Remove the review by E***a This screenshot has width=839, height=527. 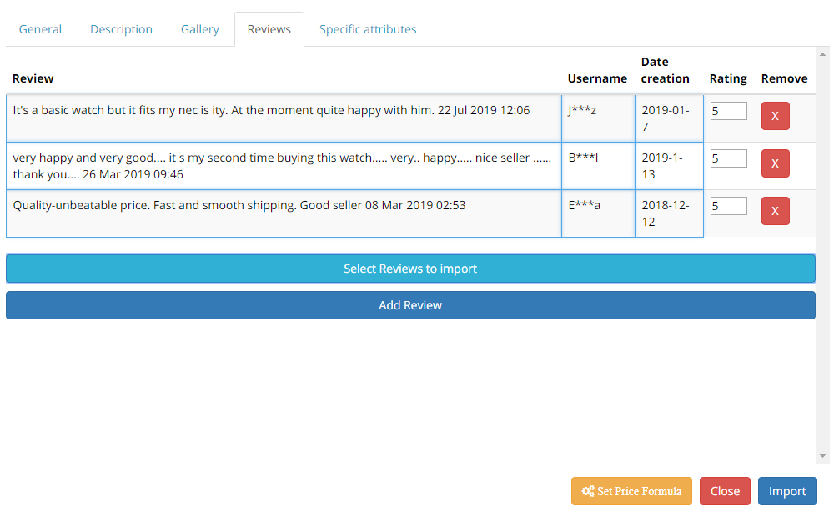(776, 211)
